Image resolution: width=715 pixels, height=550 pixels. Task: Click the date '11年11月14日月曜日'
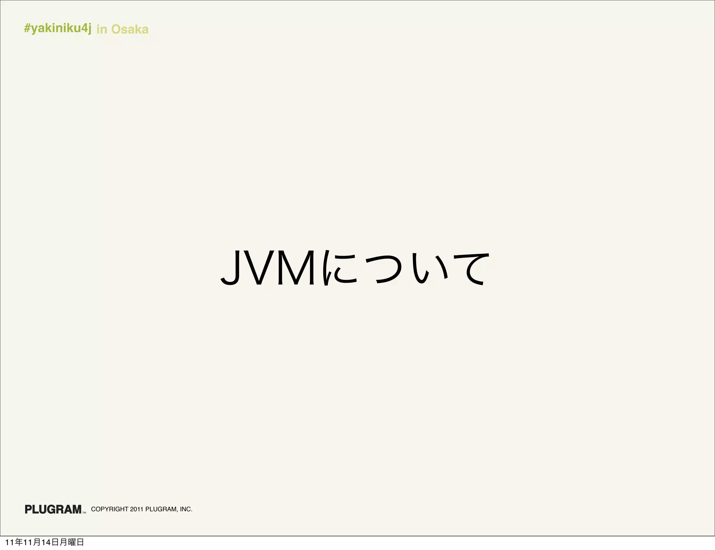click(x=44, y=542)
